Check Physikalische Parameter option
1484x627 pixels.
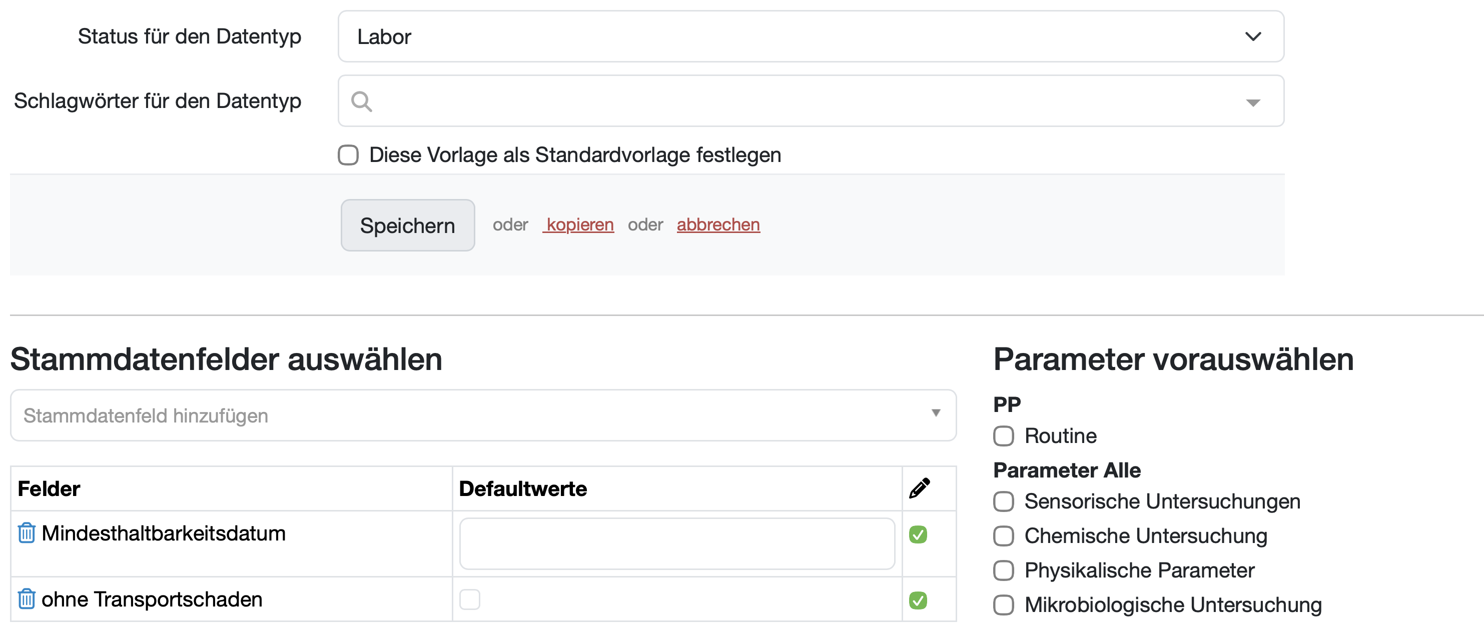click(1003, 570)
